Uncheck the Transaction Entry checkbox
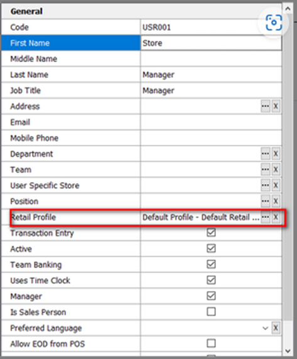This screenshot has width=297, height=359. coord(211,233)
